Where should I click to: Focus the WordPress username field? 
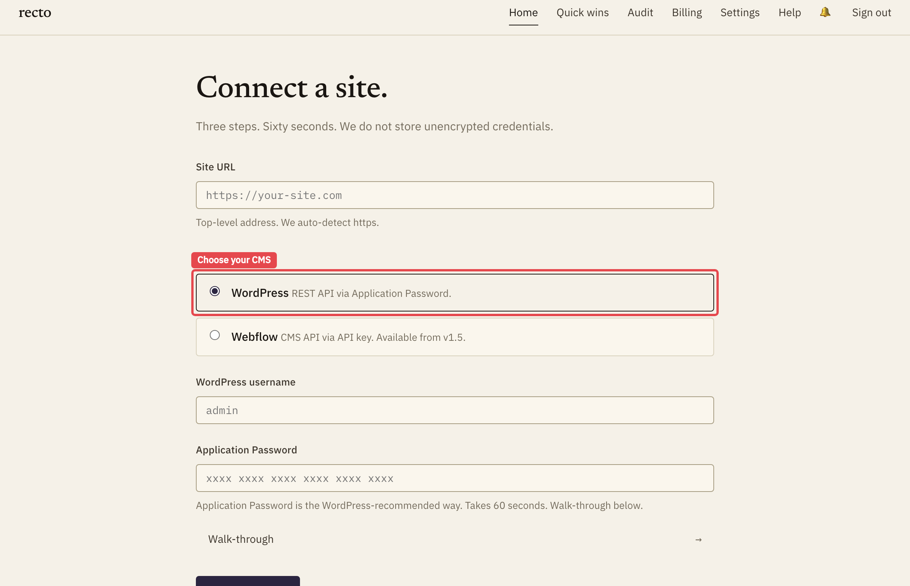[x=455, y=410]
